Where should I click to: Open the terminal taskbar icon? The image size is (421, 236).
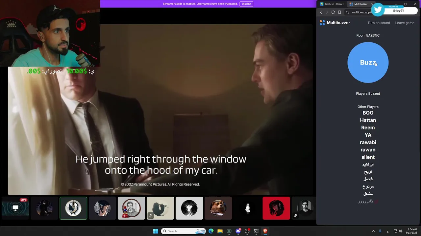[256, 231]
